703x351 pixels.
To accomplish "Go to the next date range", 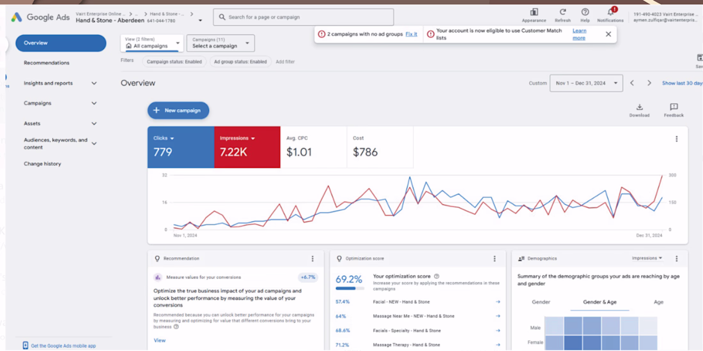I will pyautogui.click(x=649, y=83).
